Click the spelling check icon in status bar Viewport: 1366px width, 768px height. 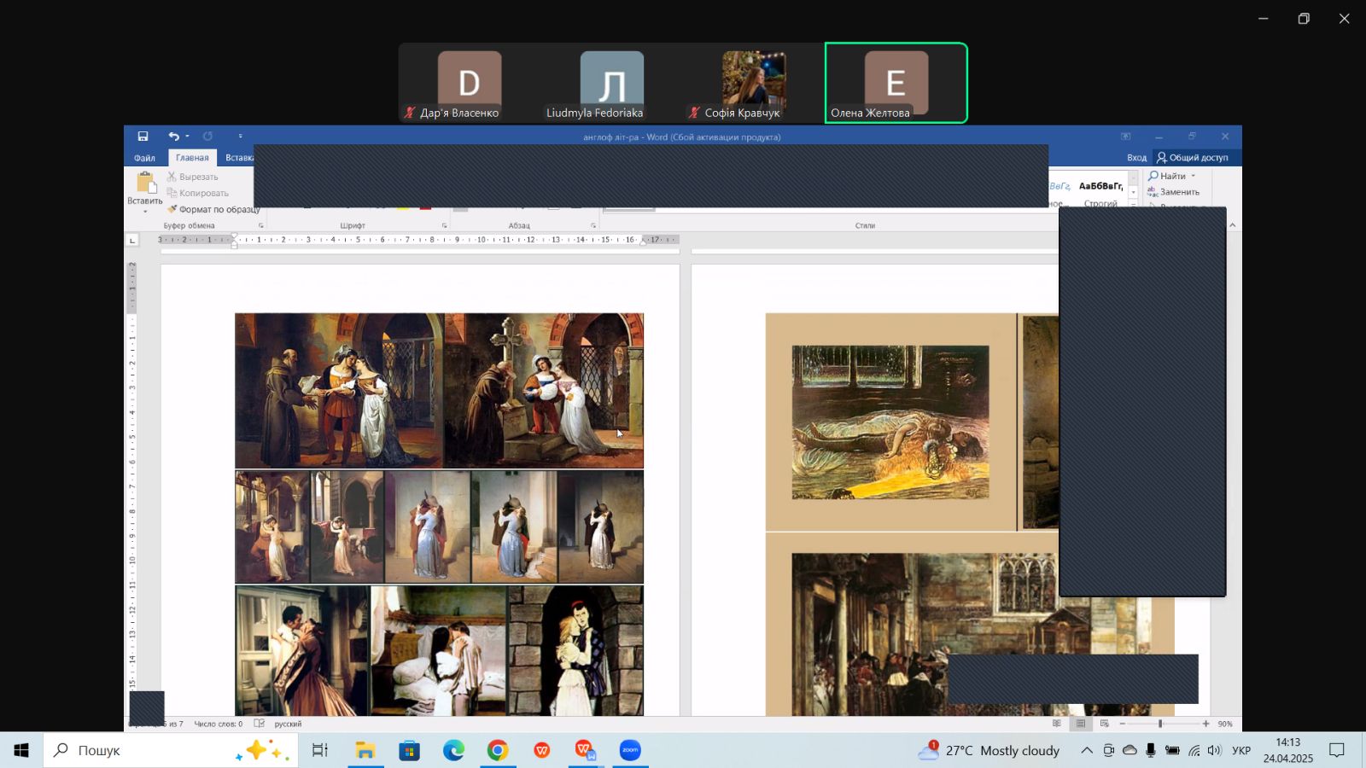coord(260,724)
